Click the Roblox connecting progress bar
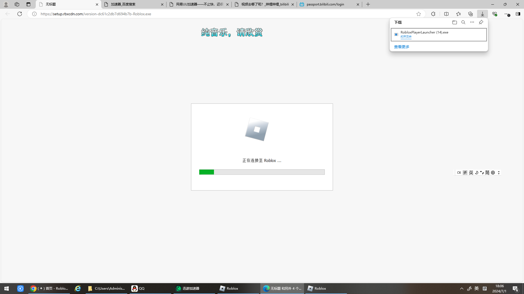This screenshot has width=524, height=294. [262, 172]
